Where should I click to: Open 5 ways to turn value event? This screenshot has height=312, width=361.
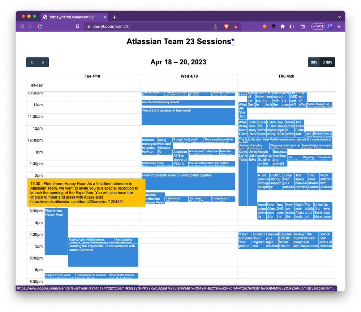point(60,276)
